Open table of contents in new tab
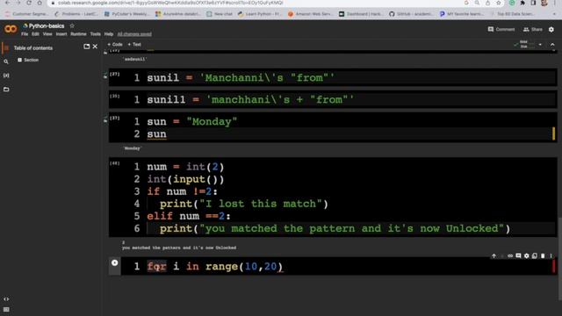This screenshot has height=316, width=562. click(x=86, y=47)
